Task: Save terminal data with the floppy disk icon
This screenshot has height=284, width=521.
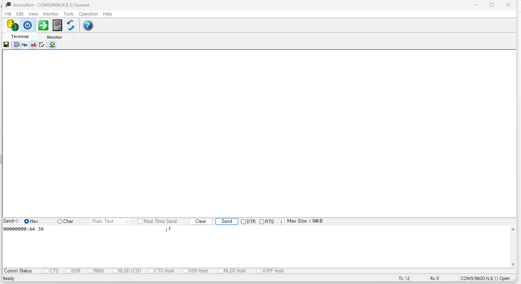Action: 6,45
